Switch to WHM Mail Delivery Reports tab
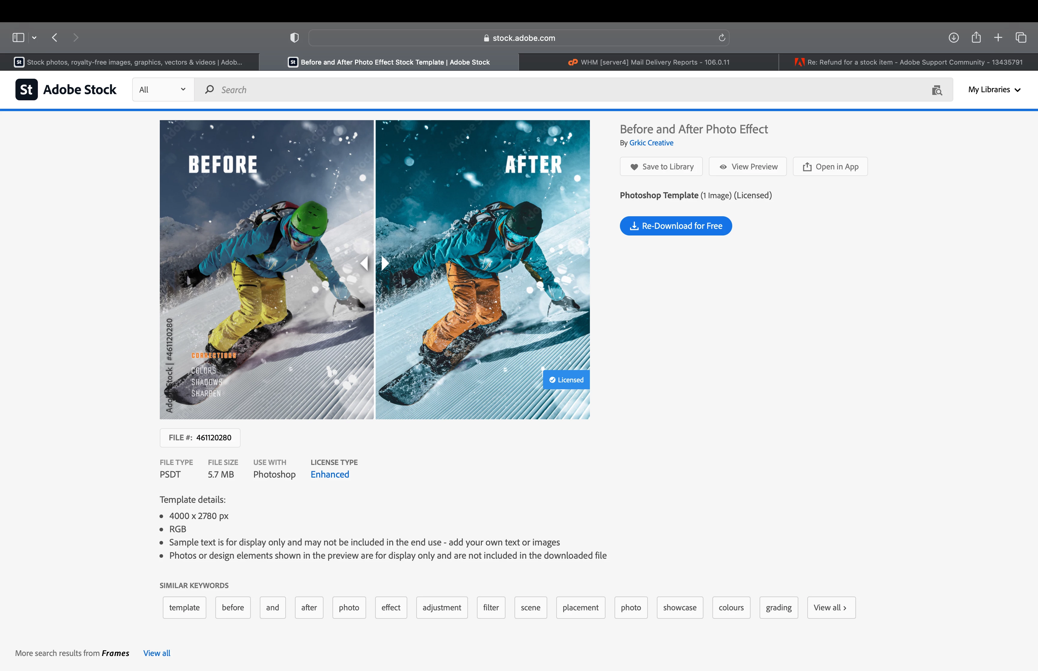The width and height of the screenshot is (1038, 671). click(648, 62)
